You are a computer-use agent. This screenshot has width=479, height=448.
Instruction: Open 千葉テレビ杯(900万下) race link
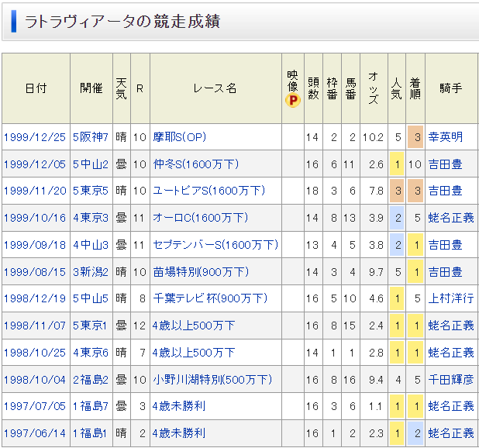(x=209, y=298)
